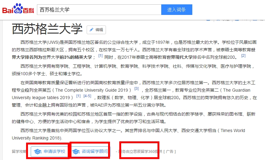Image resolution: width=265 pixels, height=160 pixels.
Task: Click the [广告] label
Action: pos(170,151)
